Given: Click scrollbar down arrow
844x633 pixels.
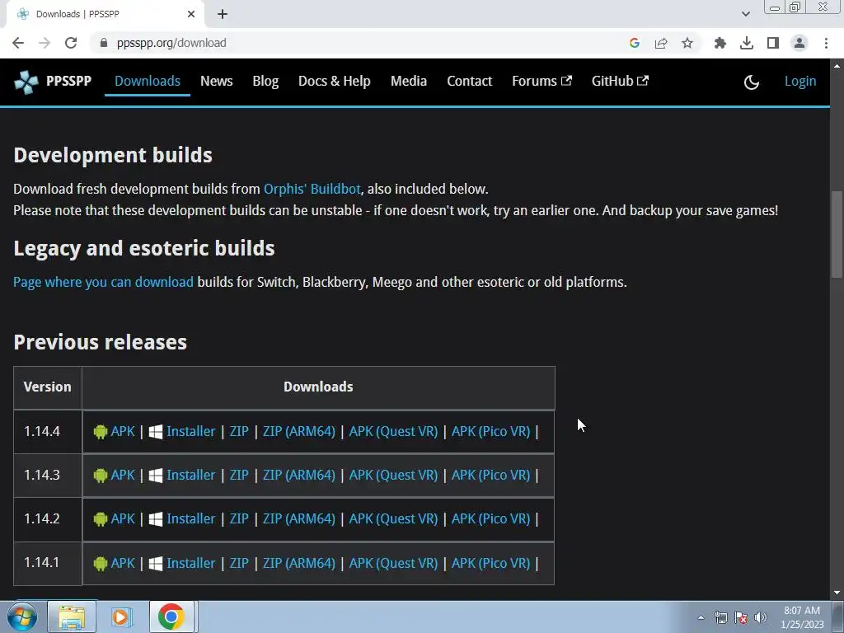Looking at the screenshot, I should pos(837,593).
